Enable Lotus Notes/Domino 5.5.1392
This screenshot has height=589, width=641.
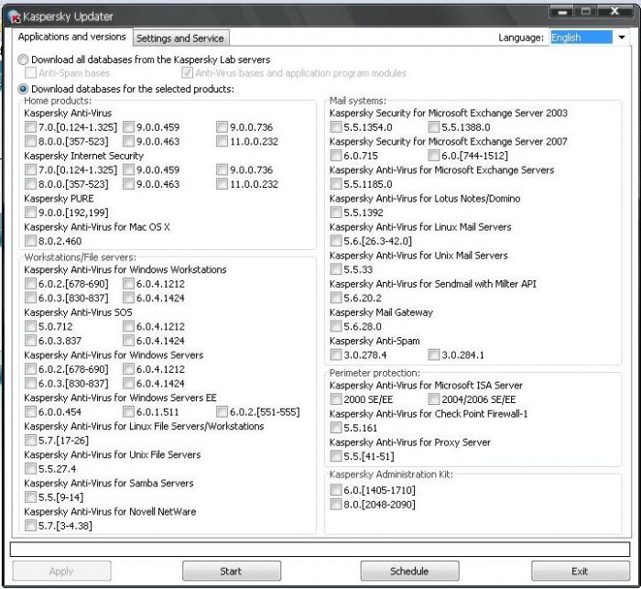[x=336, y=213]
